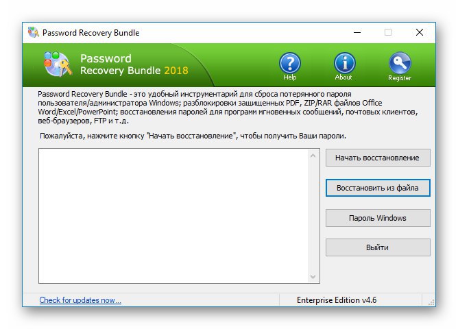Click the resize grip in status bar
This screenshot has width=458, height=329.
point(431,302)
